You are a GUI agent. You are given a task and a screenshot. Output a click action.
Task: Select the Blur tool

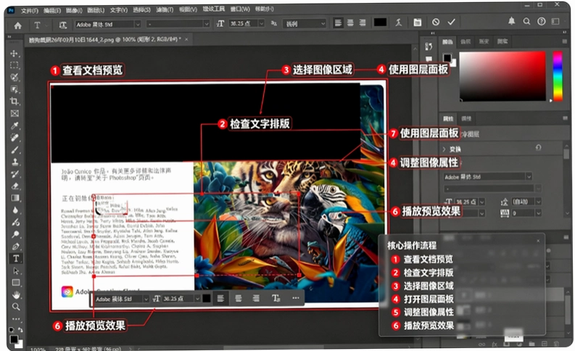(15, 210)
